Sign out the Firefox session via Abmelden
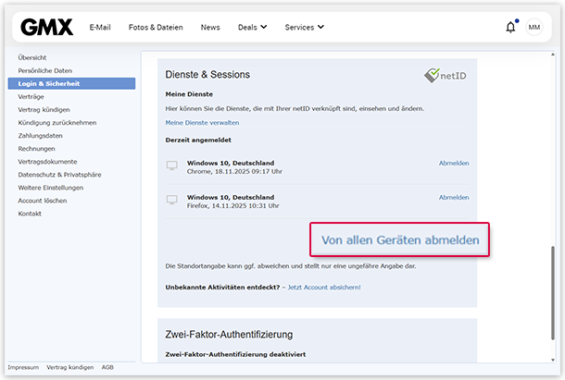Image resolution: width=565 pixels, height=380 pixels. tap(454, 197)
